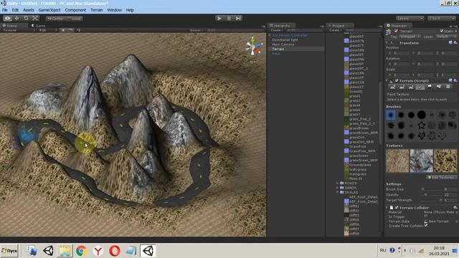459x258 pixels.
Task: Collapse the SKALAS folder
Action: tap(337, 192)
